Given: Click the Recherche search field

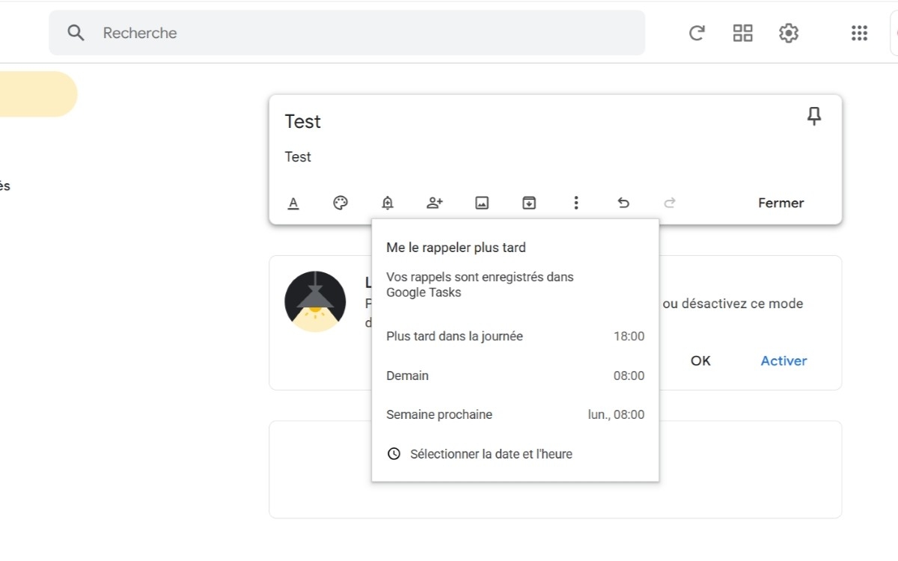Looking at the screenshot, I should click(346, 33).
